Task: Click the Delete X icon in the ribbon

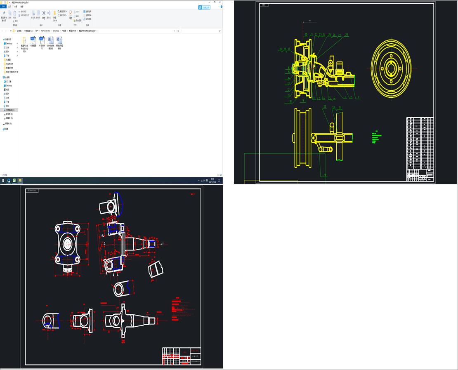Action: click(44, 13)
